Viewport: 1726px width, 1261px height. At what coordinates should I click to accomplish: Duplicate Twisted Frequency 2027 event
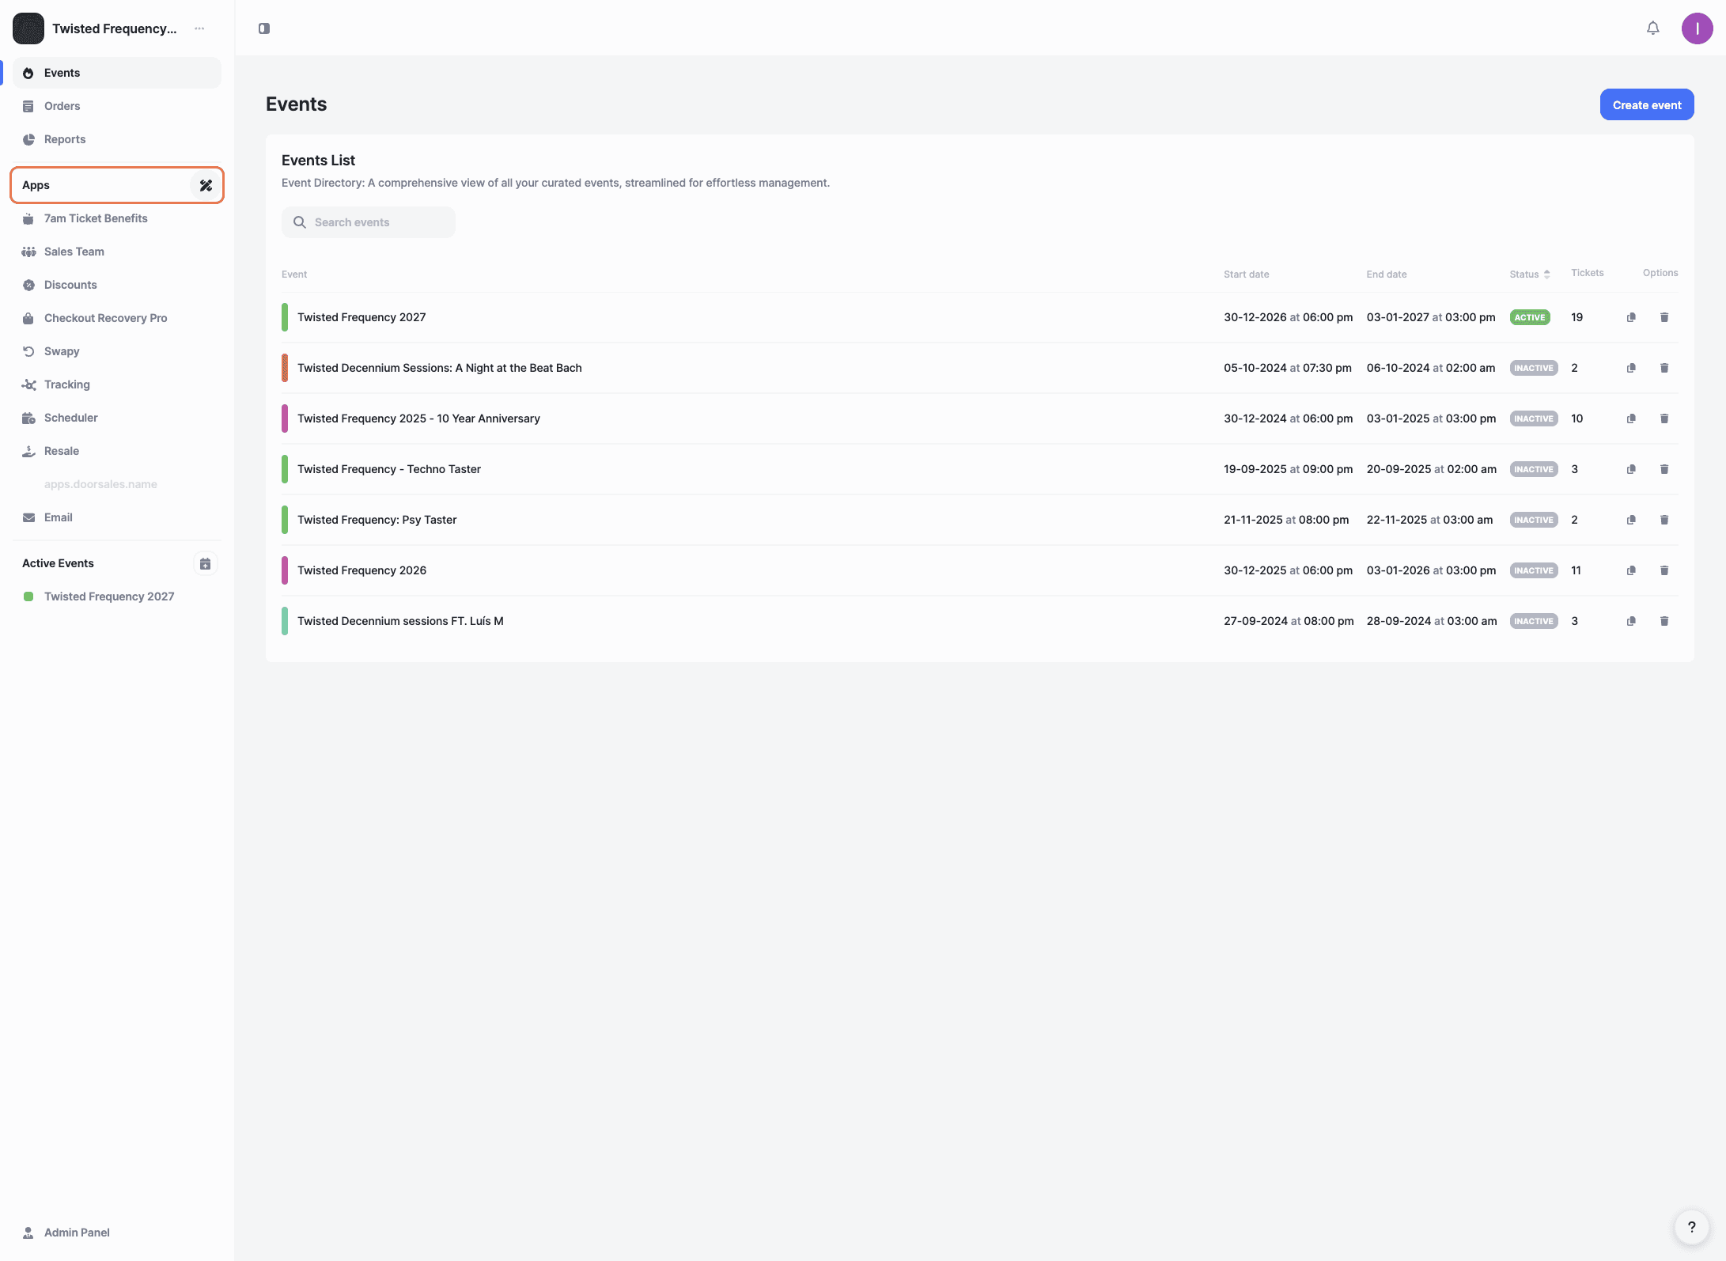(1631, 317)
